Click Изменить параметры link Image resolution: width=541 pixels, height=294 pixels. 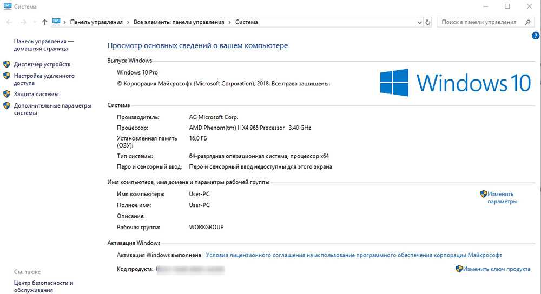pos(502,197)
